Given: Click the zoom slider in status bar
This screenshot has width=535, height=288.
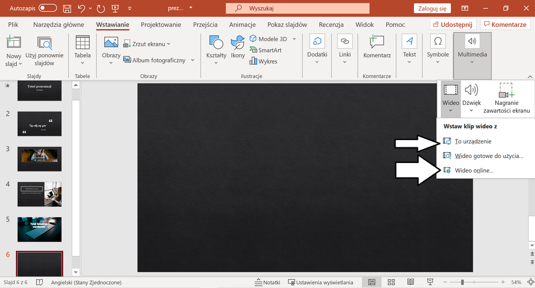Looking at the screenshot, I should 462,282.
